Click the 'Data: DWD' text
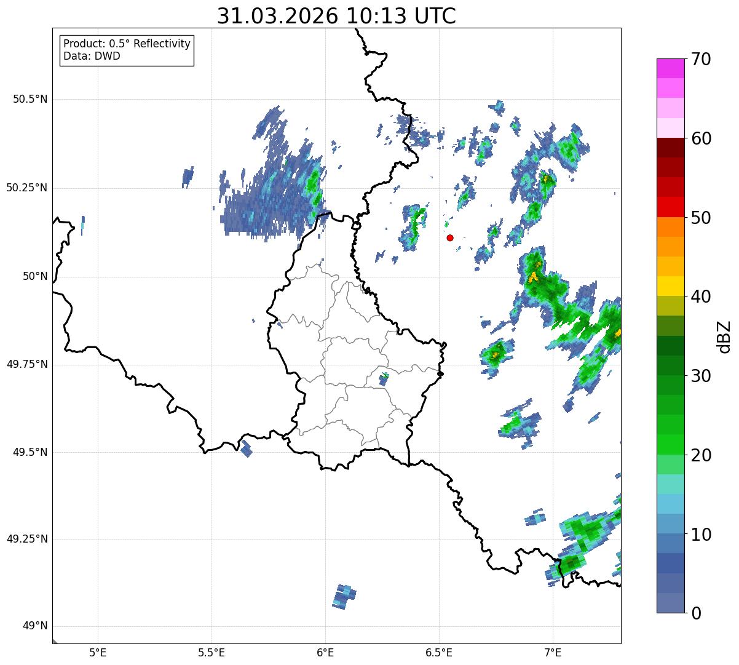Screen dimensions: 739x665 tap(92, 56)
